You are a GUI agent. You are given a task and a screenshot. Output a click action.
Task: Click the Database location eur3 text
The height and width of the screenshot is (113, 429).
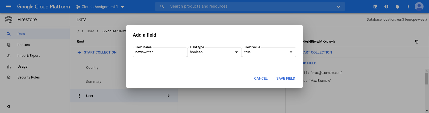(x=396, y=20)
